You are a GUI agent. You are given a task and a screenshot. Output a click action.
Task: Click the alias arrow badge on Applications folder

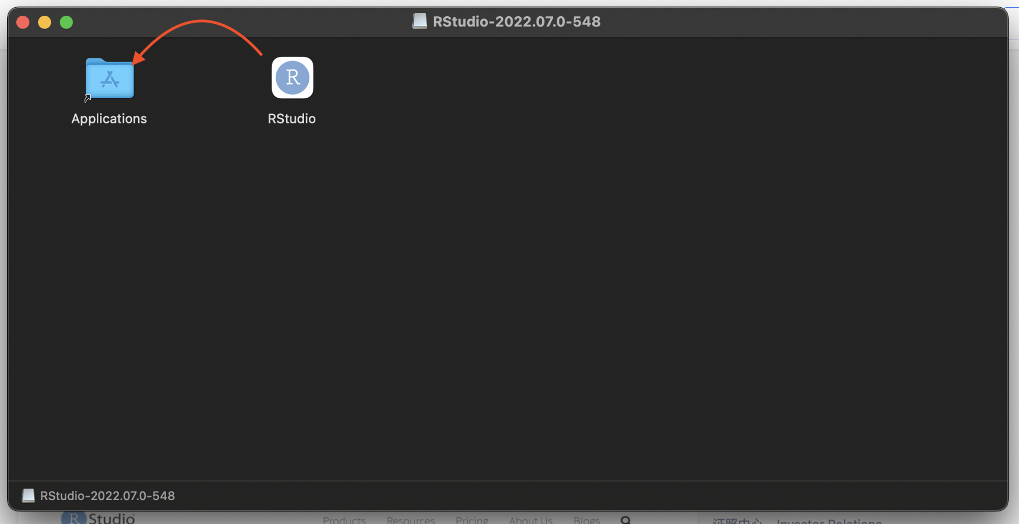point(88,98)
